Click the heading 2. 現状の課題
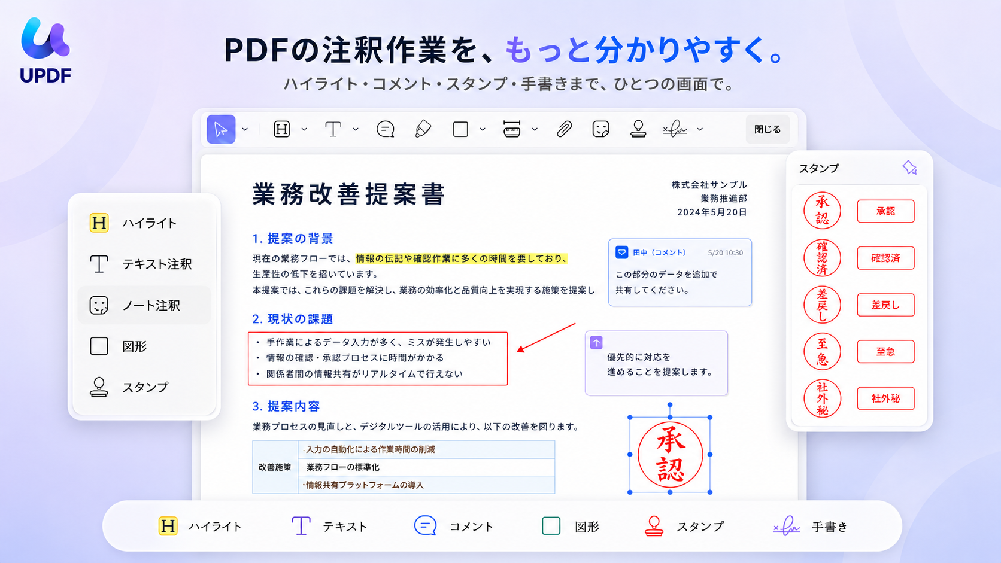 click(x=293, y=319)
